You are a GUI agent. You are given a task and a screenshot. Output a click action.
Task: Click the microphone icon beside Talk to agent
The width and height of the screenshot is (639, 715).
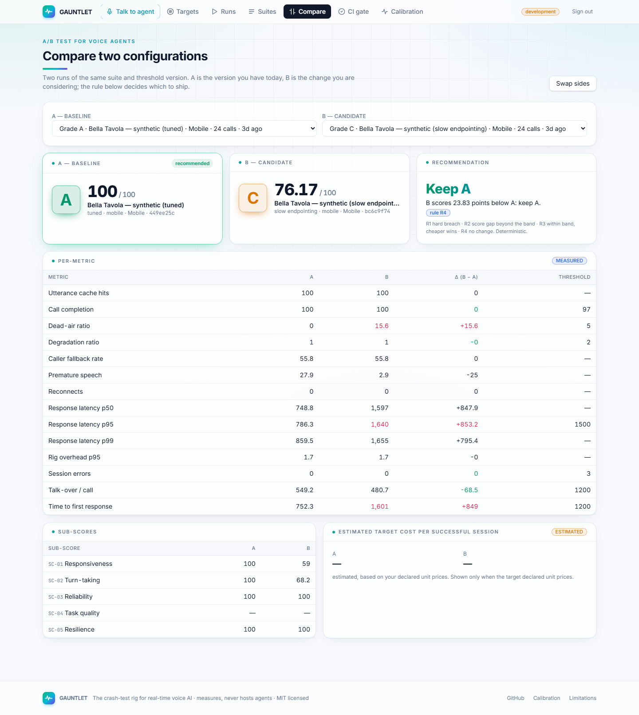click(x=110, y=12)
